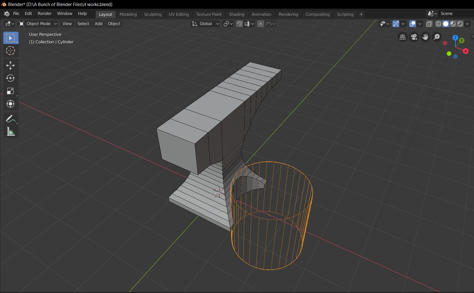
Task: Select the Annotate pencil tool
Action: click(x=10, y=119)
